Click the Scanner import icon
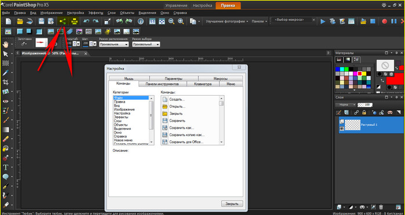The height and width of the screenshot is (215, 405). pos(30,21)
